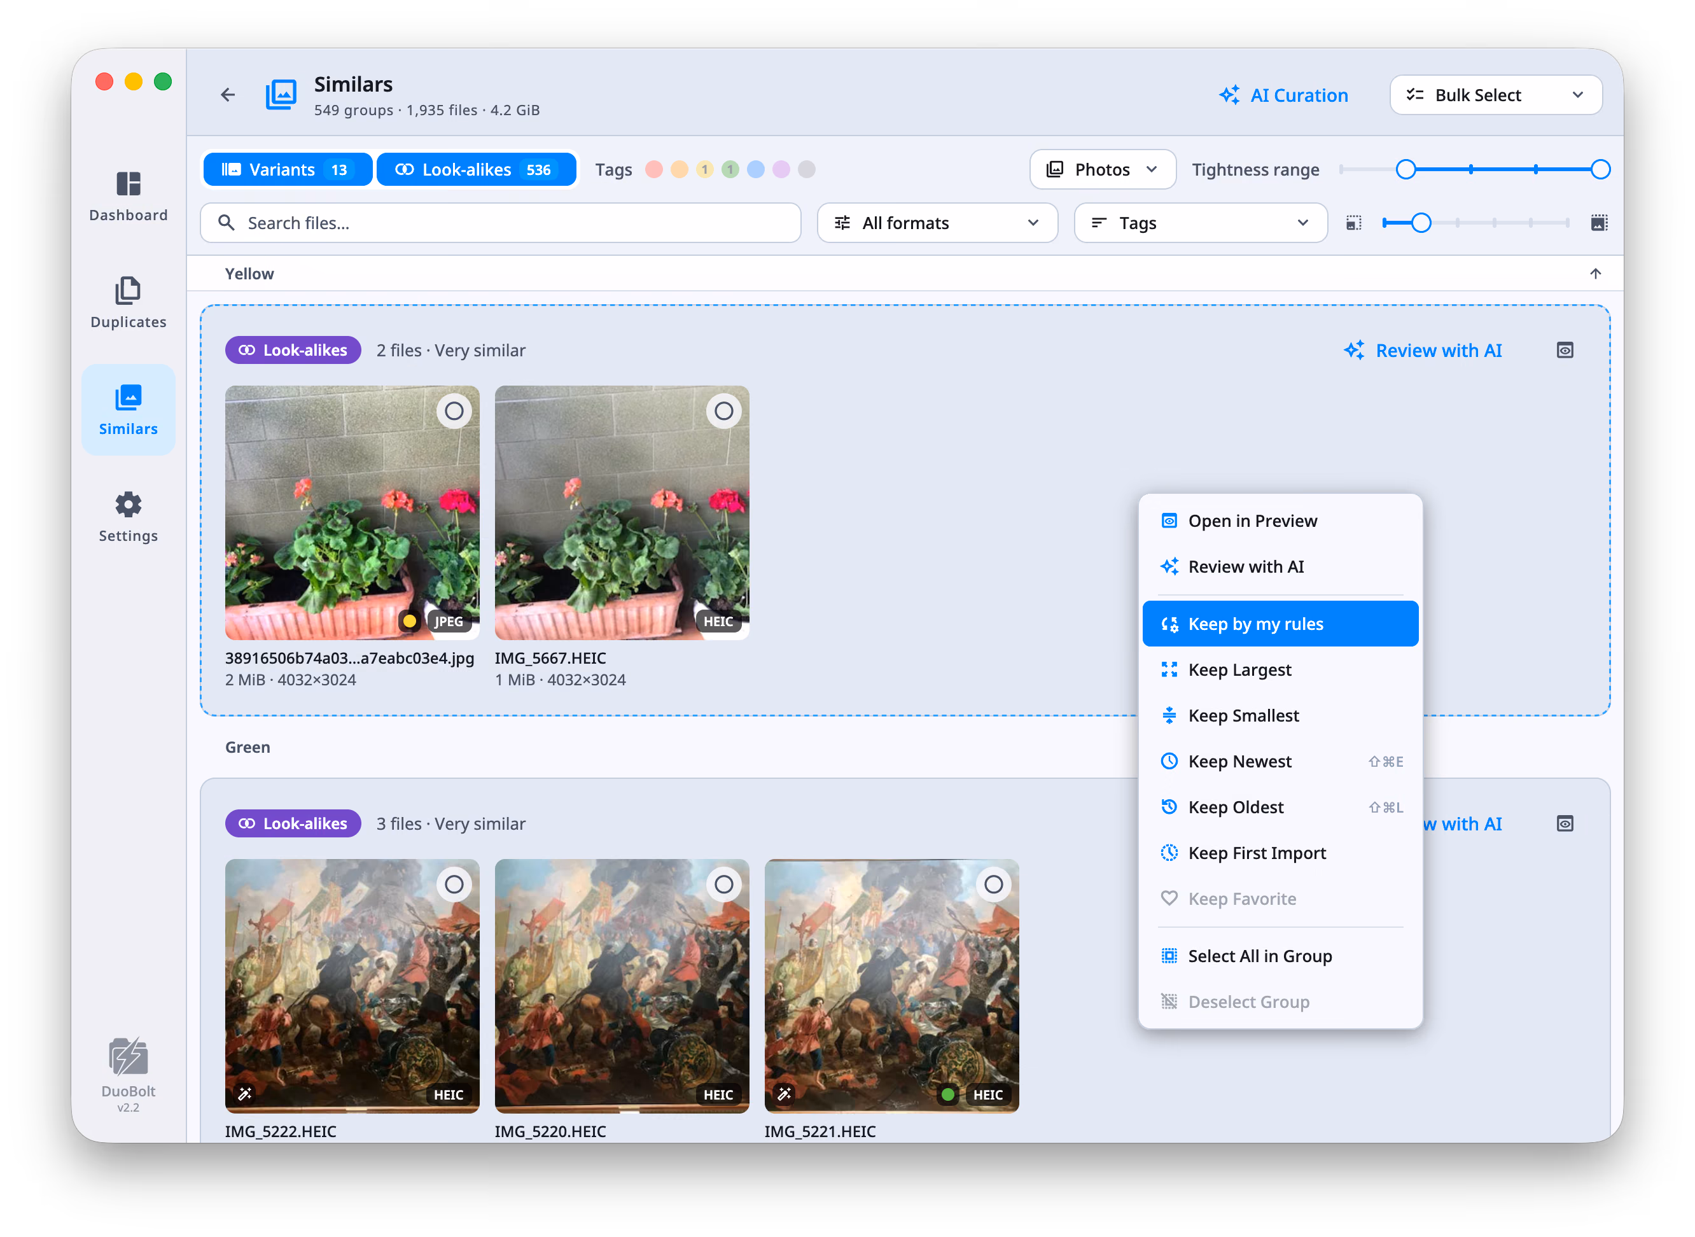Screen dimensions: 1695x1237
Task: Select Keep Smallest from the menu
Action: tap(1280, 715)
